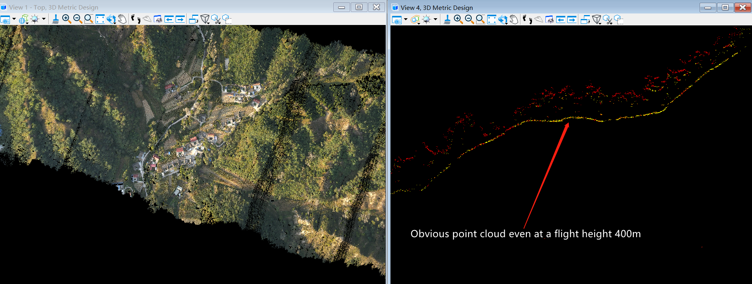
Task: Go to View Next in View 4
Action: 572,19
